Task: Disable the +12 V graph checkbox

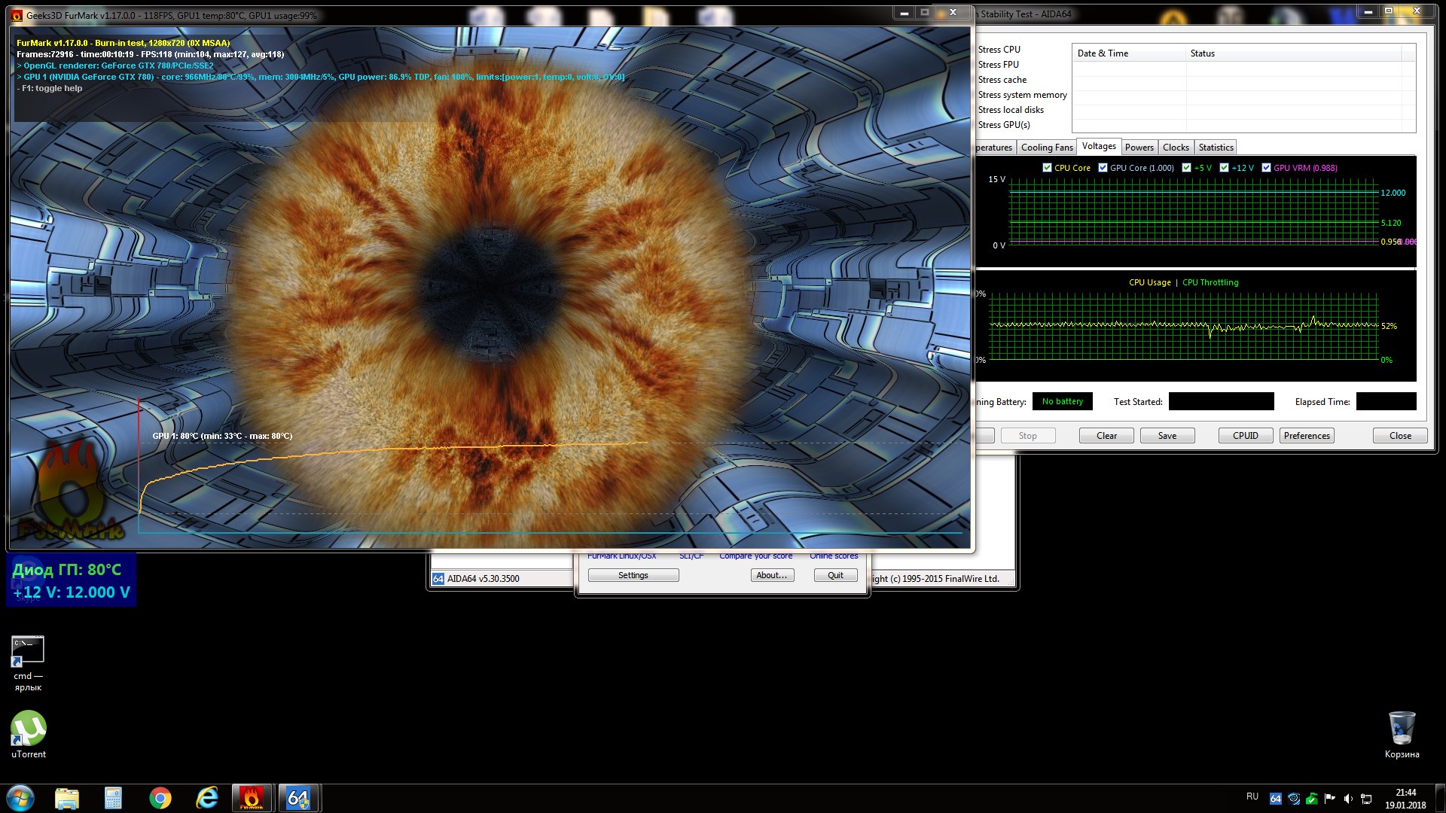Action: [x=1224, y=168]
